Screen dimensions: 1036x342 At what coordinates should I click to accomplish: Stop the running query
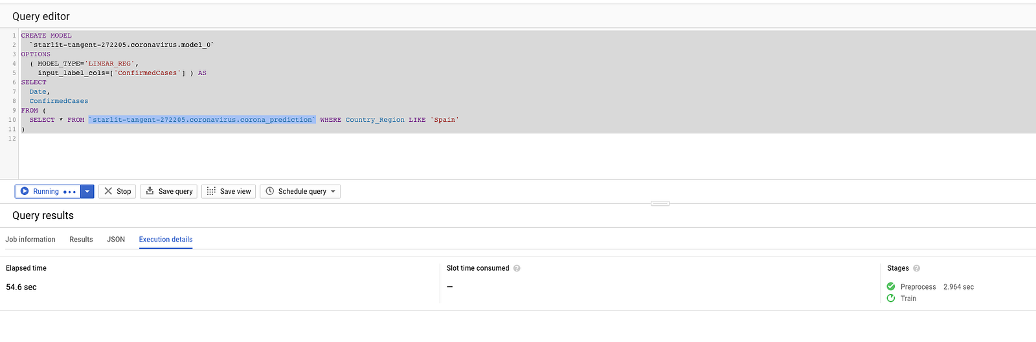pyautogui.click(x=117, y=191)
